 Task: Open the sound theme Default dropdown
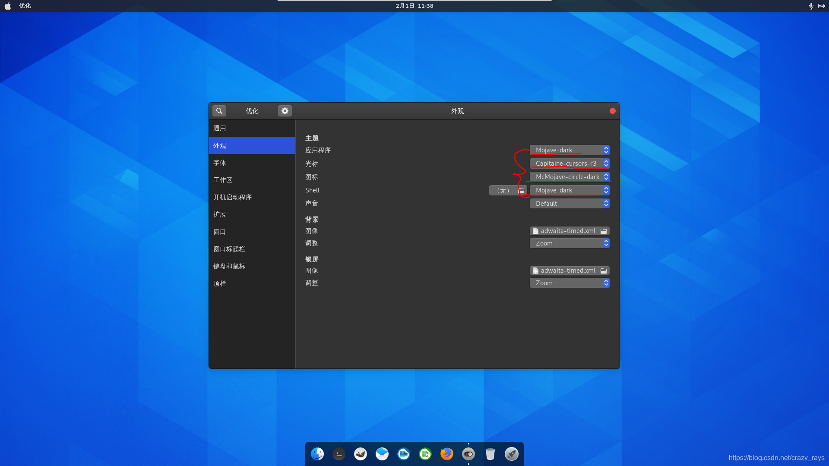[570, 204]
